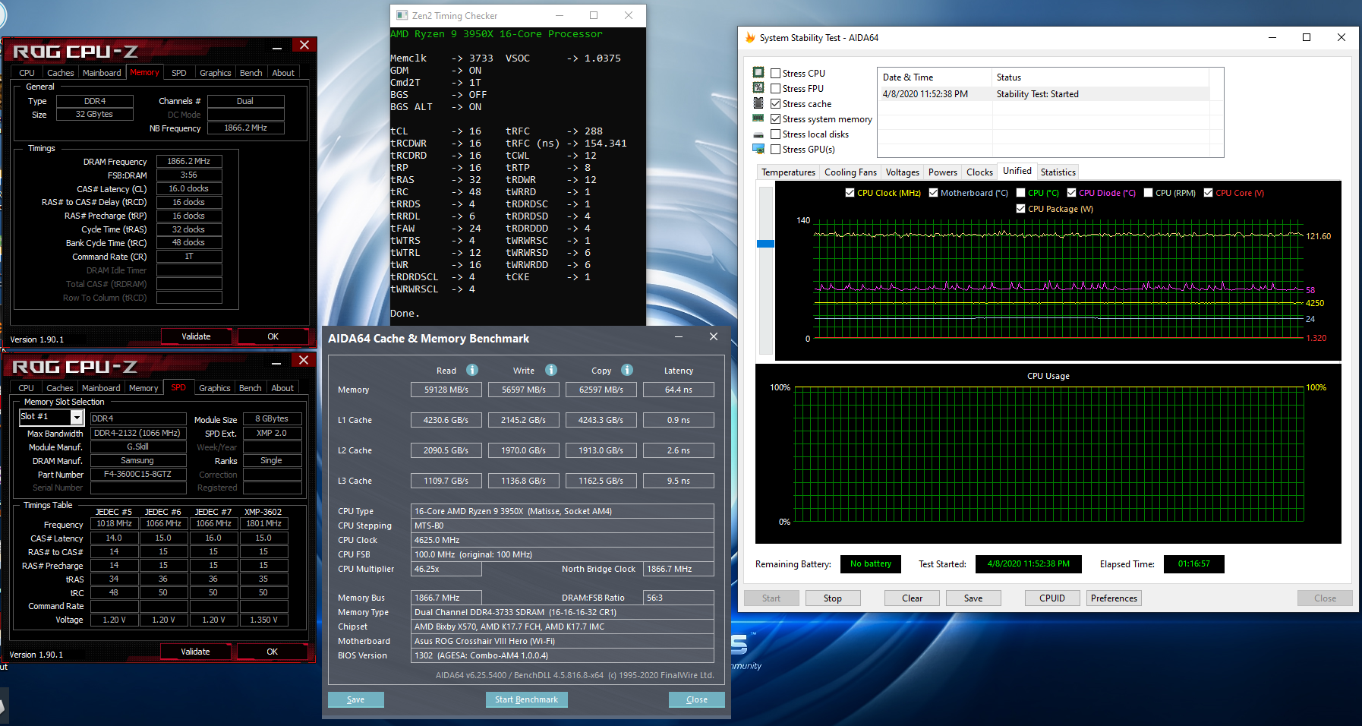Click the DRAM Frequency 1866.2 MHz value
1362x726 pixels.
click(x=189, y=161)
